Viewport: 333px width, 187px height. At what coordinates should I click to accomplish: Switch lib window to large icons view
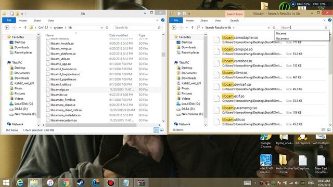click(162, 130)
